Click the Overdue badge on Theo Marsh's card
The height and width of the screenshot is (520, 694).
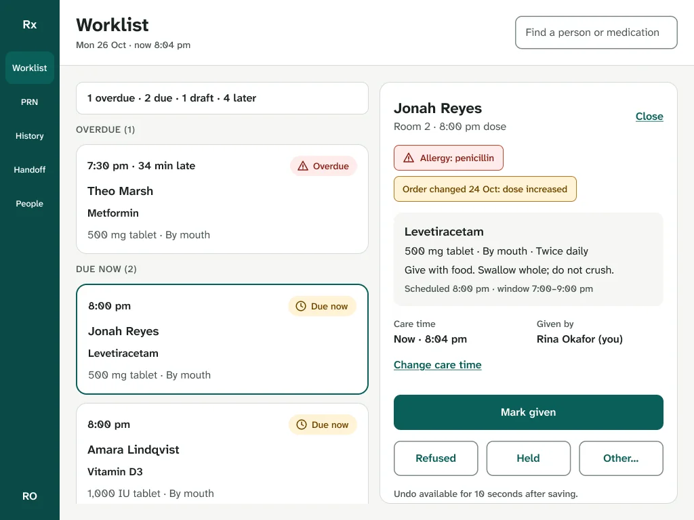[x=323, y=166]
